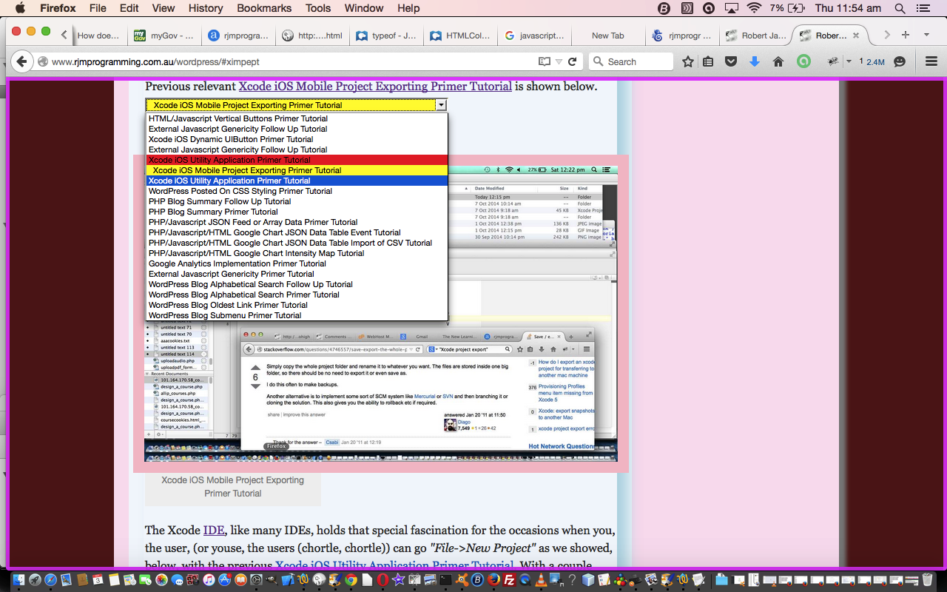947x592 pixels.
Task: Launch Google Chrome from the Dock
Action: (x=351, y=580)
